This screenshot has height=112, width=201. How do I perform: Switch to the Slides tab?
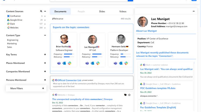coord(102,11)
